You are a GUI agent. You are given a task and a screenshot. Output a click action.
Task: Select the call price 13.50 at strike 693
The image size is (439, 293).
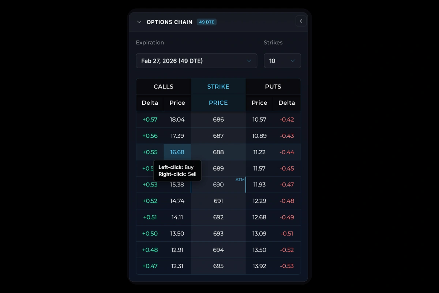pos(177,233)
